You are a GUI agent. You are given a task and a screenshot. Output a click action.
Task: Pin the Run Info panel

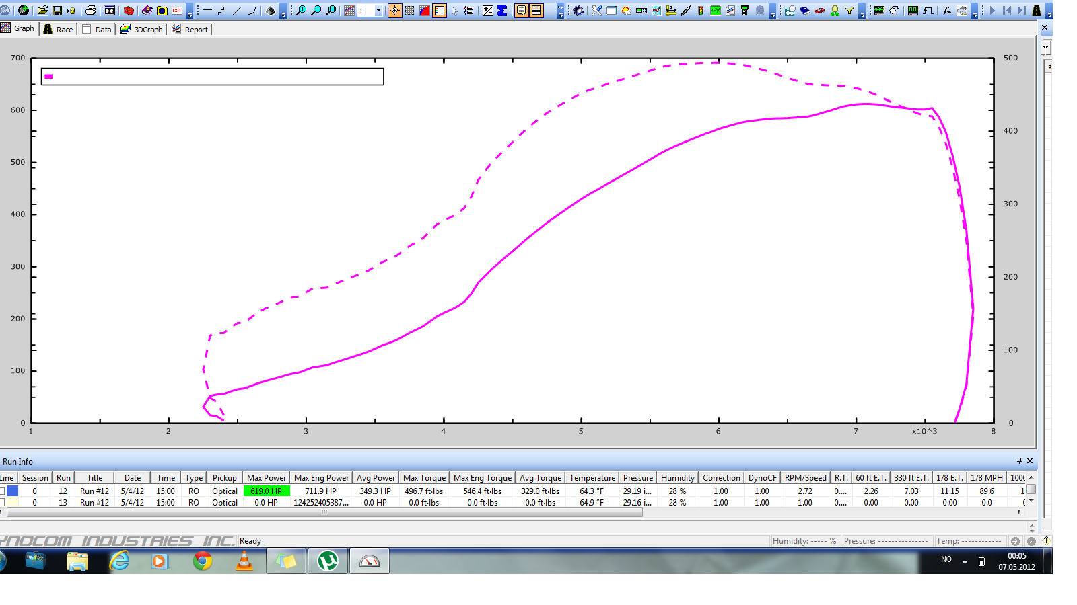[1020, 461]
